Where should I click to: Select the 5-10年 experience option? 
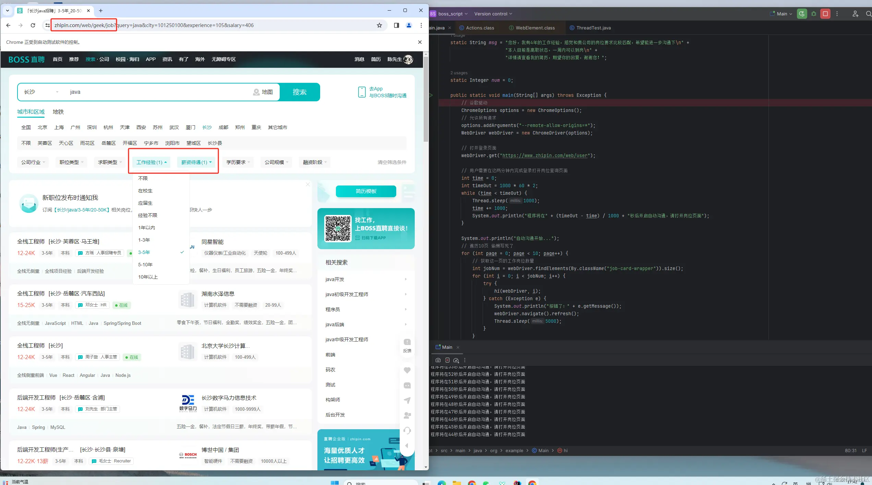[145, 265]
